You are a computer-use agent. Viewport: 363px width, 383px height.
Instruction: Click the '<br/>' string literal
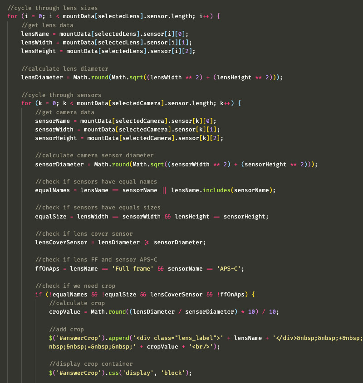[x=201, y=347]
